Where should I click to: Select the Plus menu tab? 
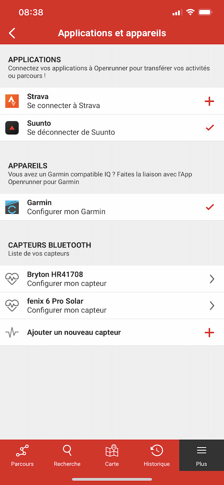pos(201,455)
